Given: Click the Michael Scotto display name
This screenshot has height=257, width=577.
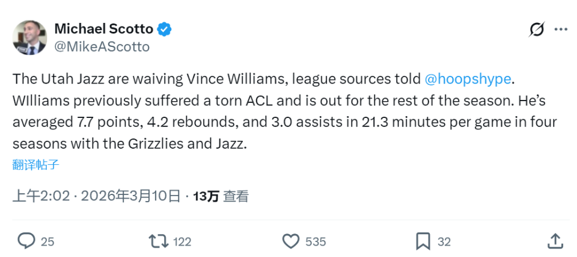Looking at the screenshot, I should [x=103, y=29].
